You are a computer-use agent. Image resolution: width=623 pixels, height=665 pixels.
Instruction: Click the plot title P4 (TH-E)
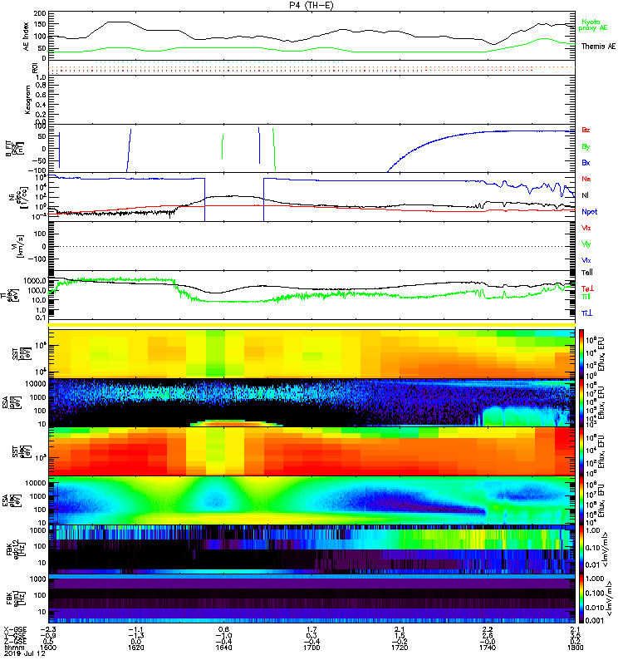point(312,5)
